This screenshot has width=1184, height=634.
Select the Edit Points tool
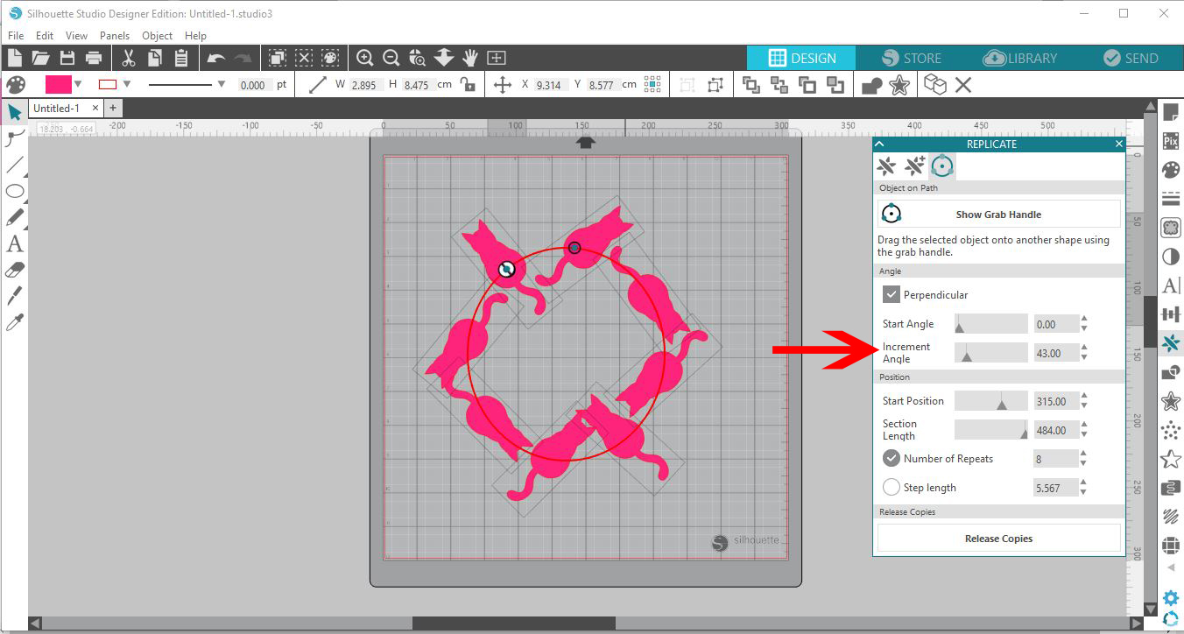tap(14, 138)
